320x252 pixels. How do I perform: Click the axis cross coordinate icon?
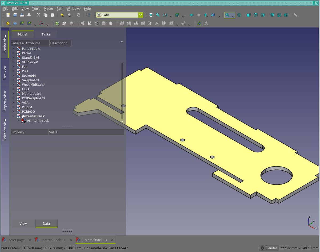tap(41, 23)
